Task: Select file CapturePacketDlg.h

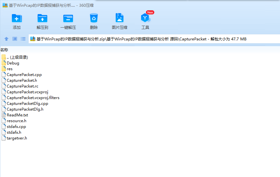Action: tap(23, 109)
